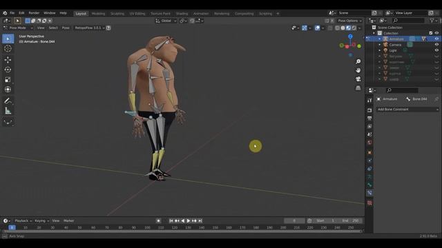Image resolution: width=442 pixels, height=248 pixels.
Task: Switch to rendered viewport shading
Action: coord(354,28)
